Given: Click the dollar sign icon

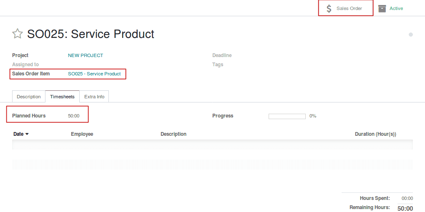Looking at the screenshot, I should tap(329, 9).
